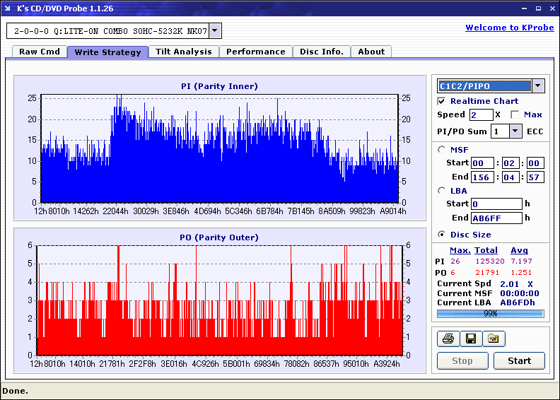Select the LBA radio button
560x400 pixels.
(x=442, y=191)
